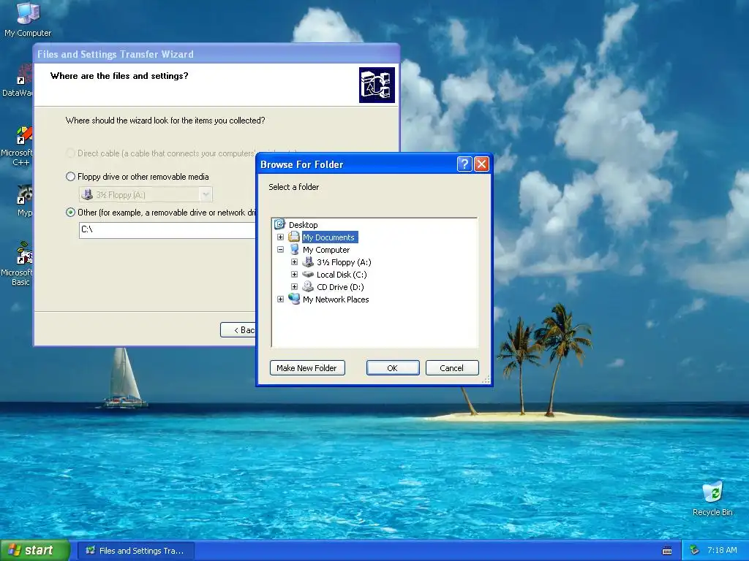Click the 7:18 AM taskbar clock
The height and width of the screenshot is (561, 749).
click(x=722, y=550)
